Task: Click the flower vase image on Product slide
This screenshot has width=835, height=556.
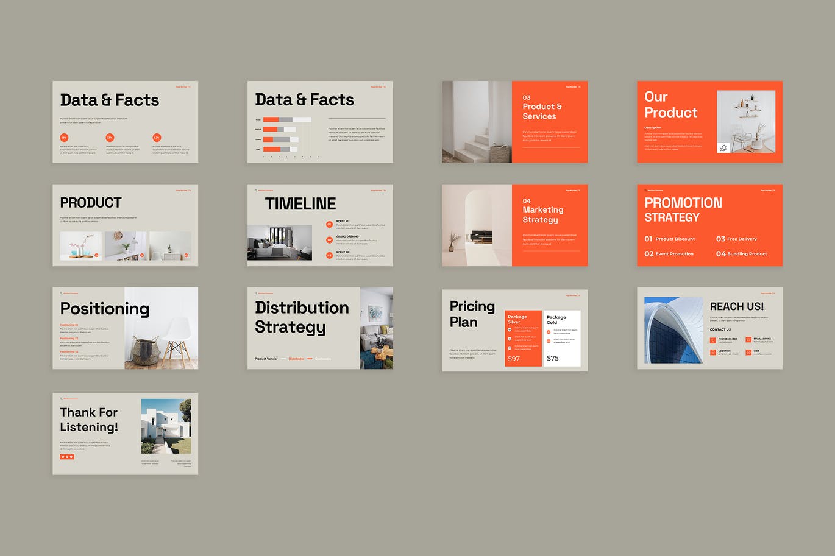Action: coord(81,246)
